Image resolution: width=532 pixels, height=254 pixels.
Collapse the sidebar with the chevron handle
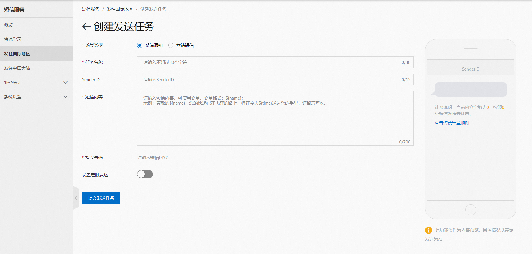tap(76, 198)
